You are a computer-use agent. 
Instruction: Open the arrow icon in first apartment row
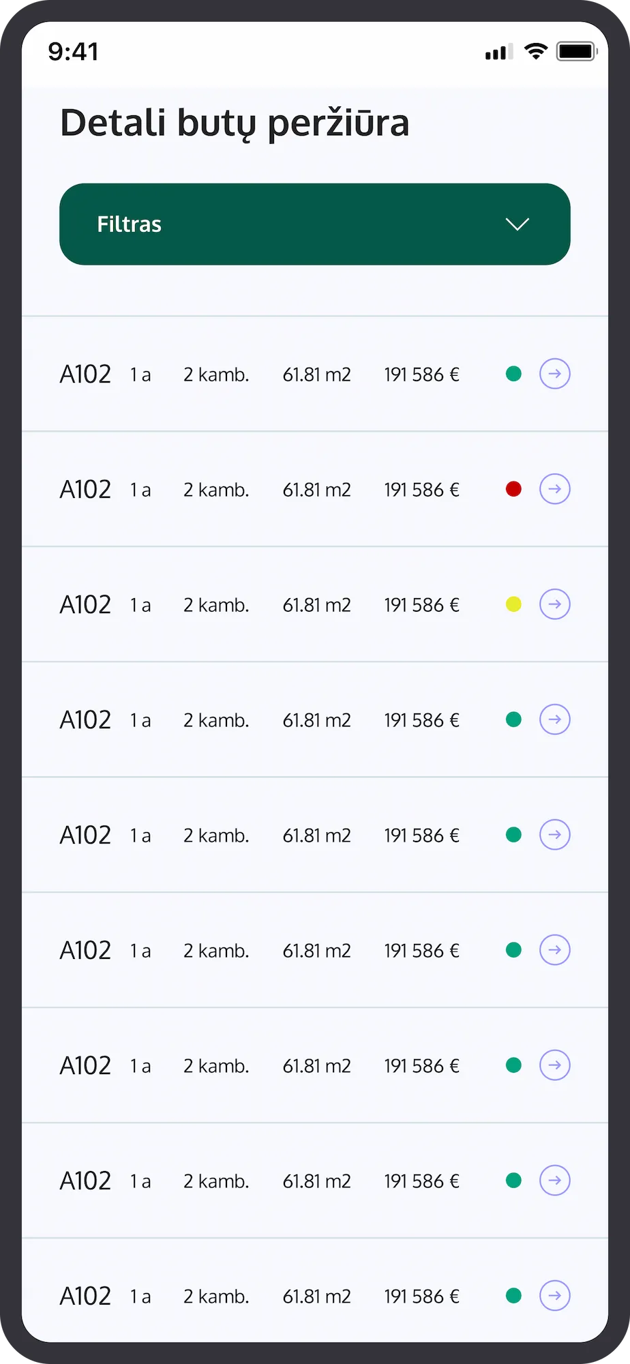coord(554,374)
